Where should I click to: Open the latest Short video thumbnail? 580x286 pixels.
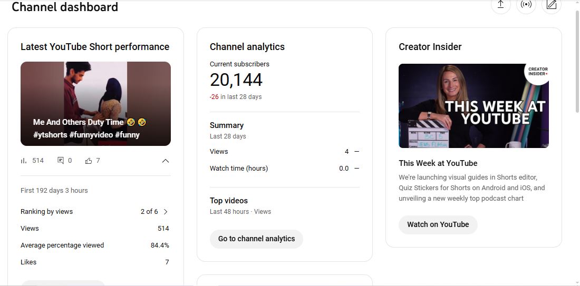point(96,104)
